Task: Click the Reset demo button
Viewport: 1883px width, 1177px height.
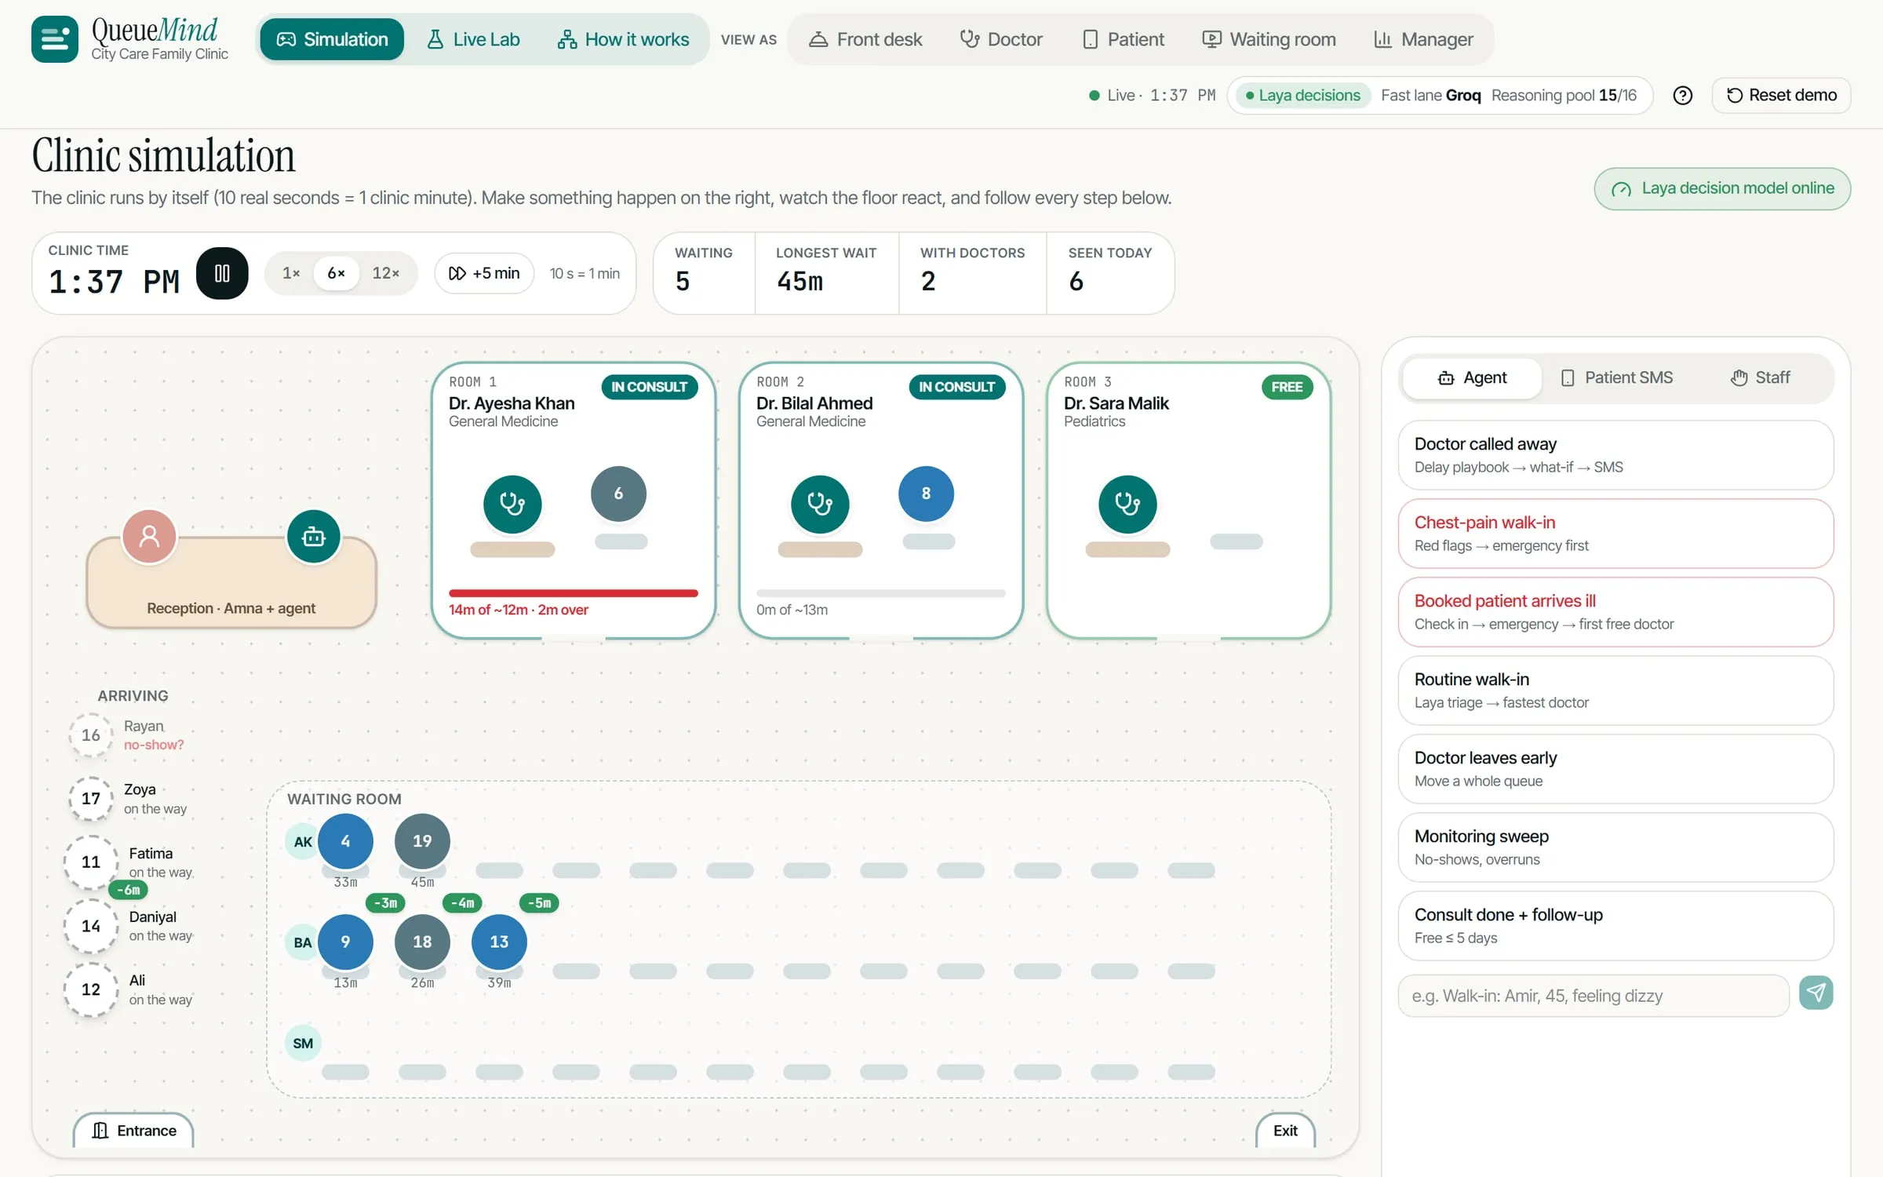Action: [x=1782, y=96]
